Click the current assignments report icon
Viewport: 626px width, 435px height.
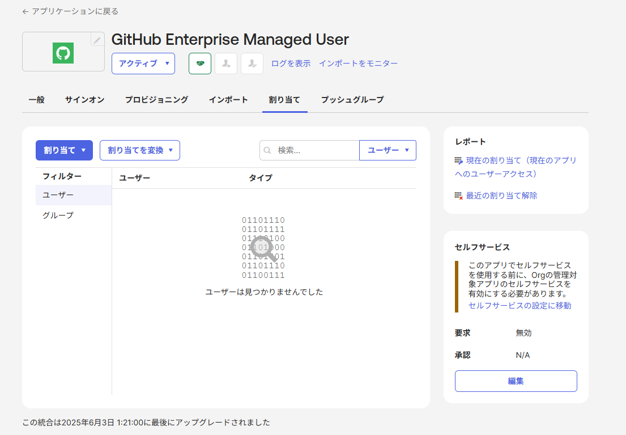pyautogui.click(x=458, y=160)
